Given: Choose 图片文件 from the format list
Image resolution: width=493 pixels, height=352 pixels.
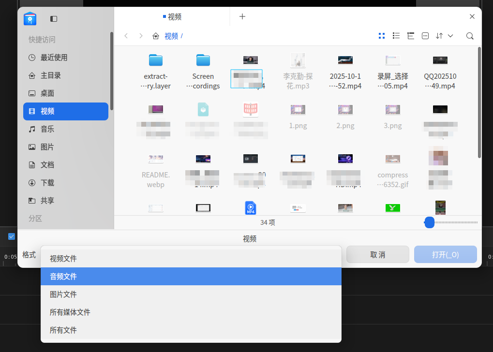Looking at the screenshot, I should click(191, 294).
